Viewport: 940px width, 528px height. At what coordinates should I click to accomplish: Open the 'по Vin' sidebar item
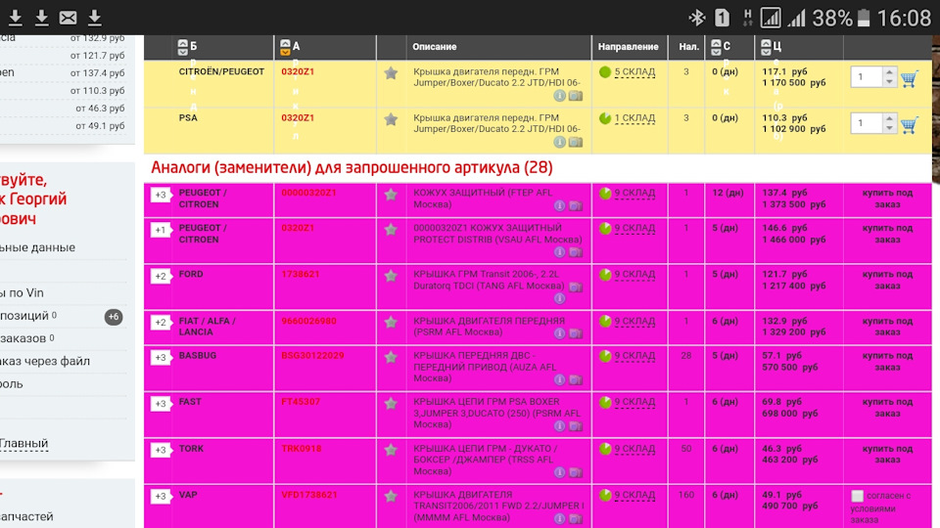click(x=23, y=292)
